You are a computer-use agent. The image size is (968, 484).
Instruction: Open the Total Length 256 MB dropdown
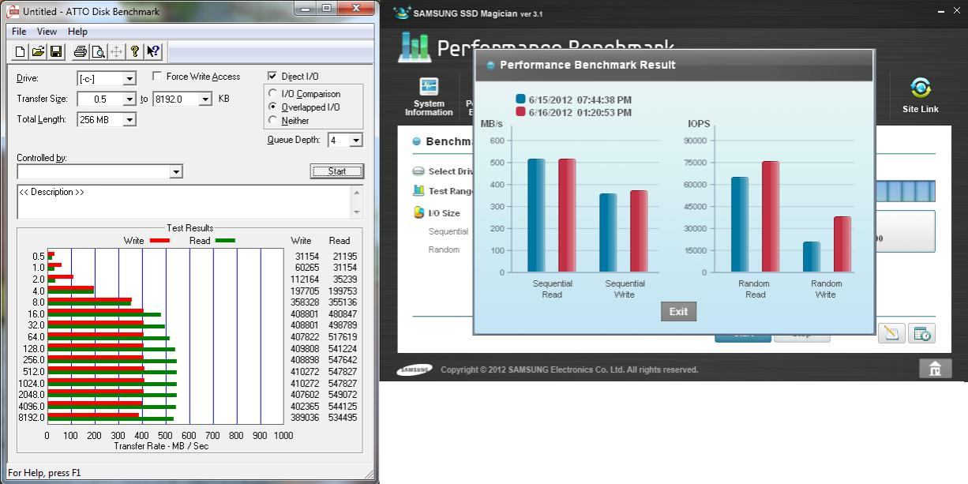(x=129, y=119)
